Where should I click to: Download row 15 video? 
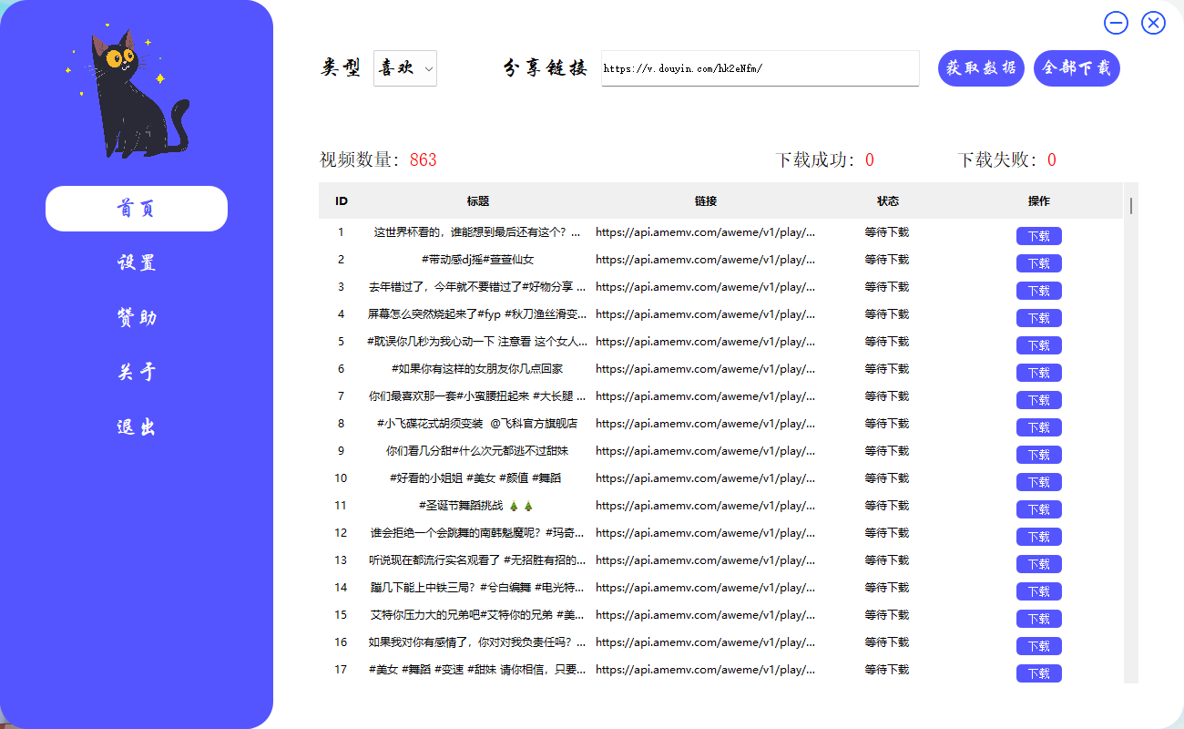click(x=1039, y=619)
